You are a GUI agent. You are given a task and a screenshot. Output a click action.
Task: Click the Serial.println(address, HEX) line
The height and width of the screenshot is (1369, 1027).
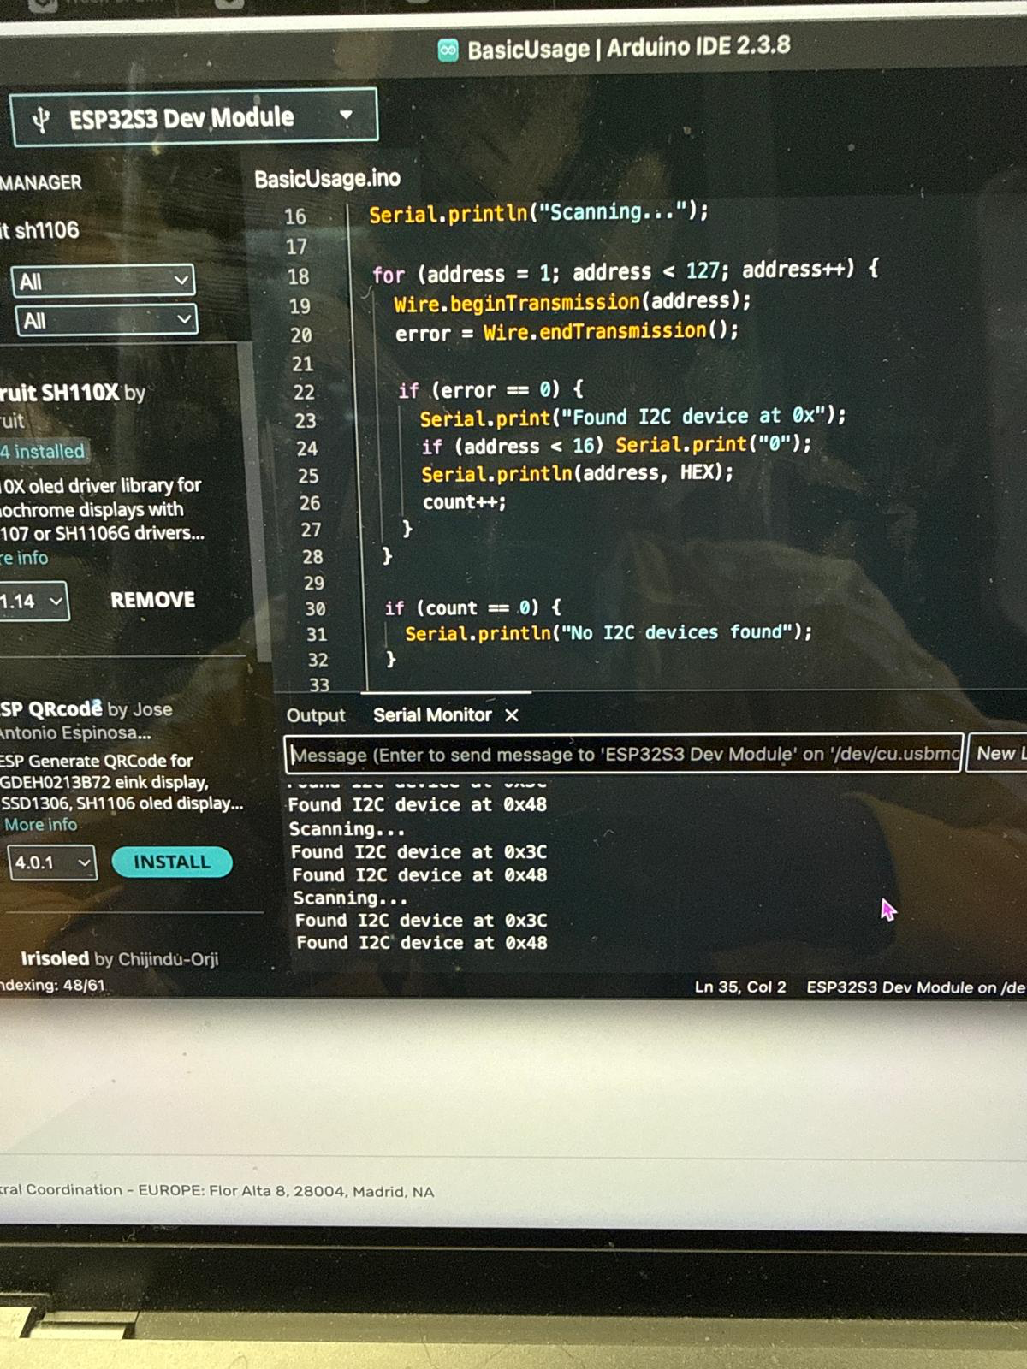point(578,473)
